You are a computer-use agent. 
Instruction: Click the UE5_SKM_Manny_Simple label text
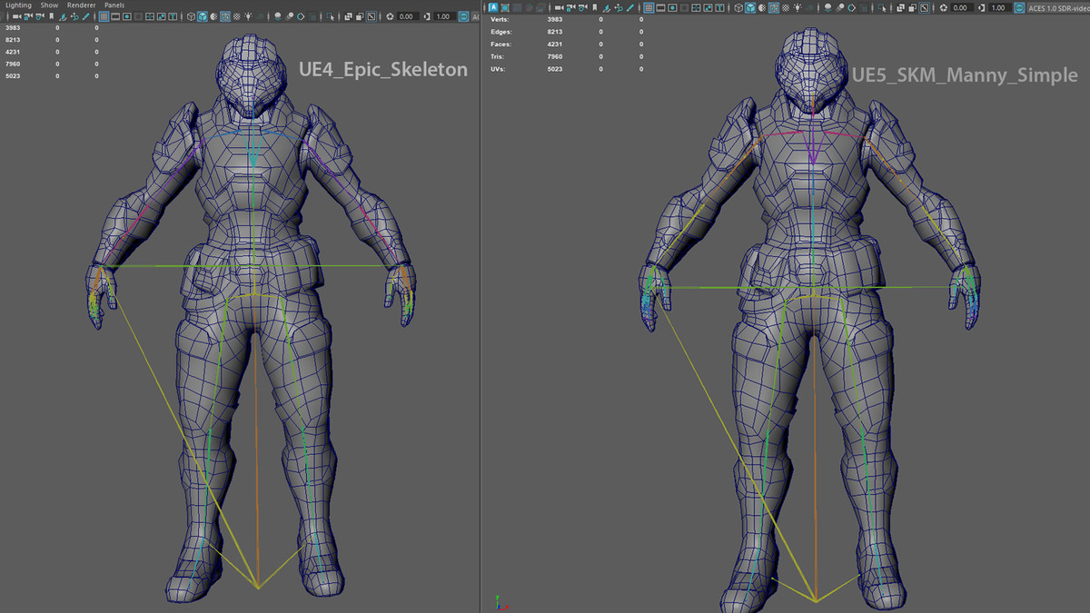(x=964, y=75)
